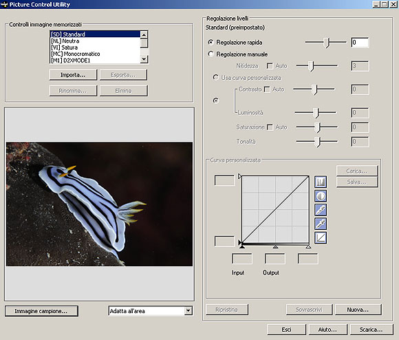This screenshot has width=399, height=340.
Task: Select the half-circle midpoint icon
Action: [x=321, y=196]
